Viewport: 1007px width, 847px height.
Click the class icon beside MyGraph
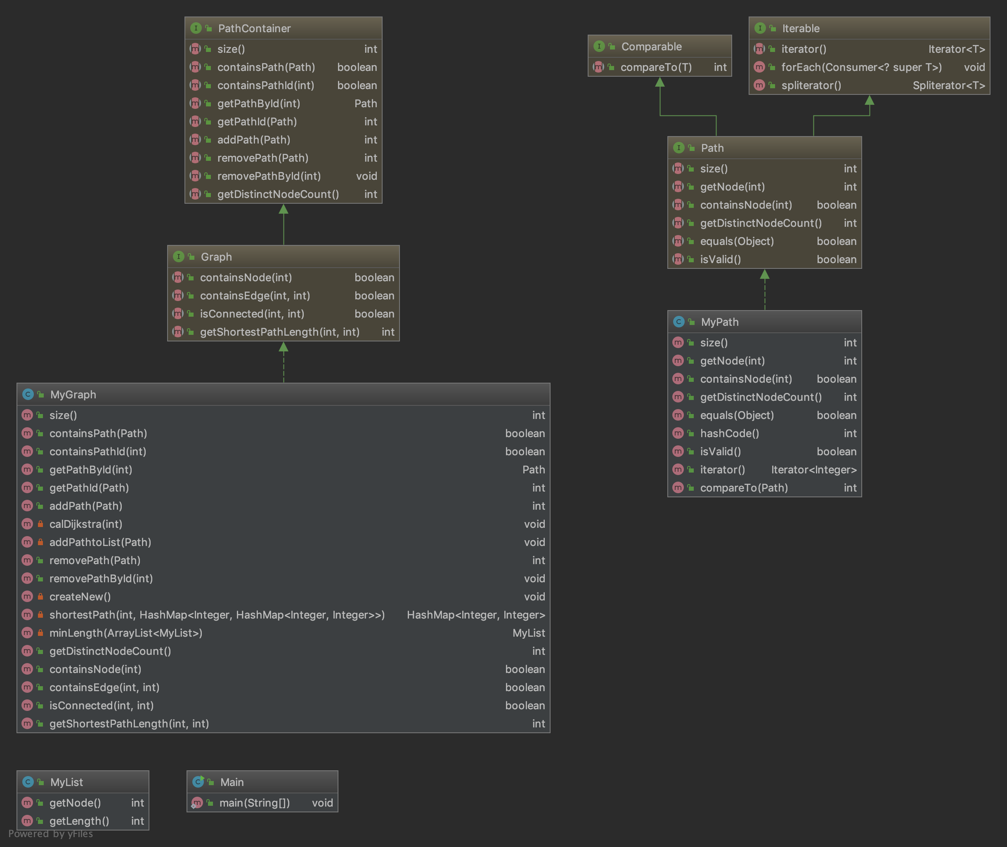[28, 394]
